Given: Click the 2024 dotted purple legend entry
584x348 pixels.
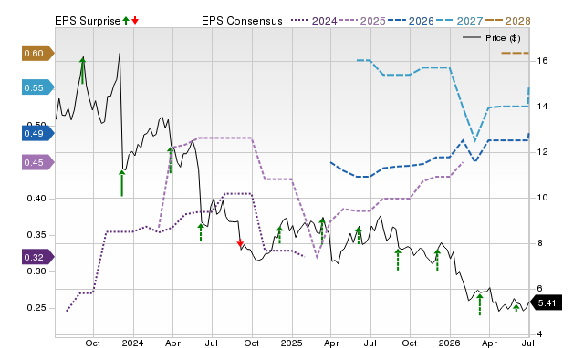Looking at the screenshot, I should pyautogui.click(x=314, y=21).
